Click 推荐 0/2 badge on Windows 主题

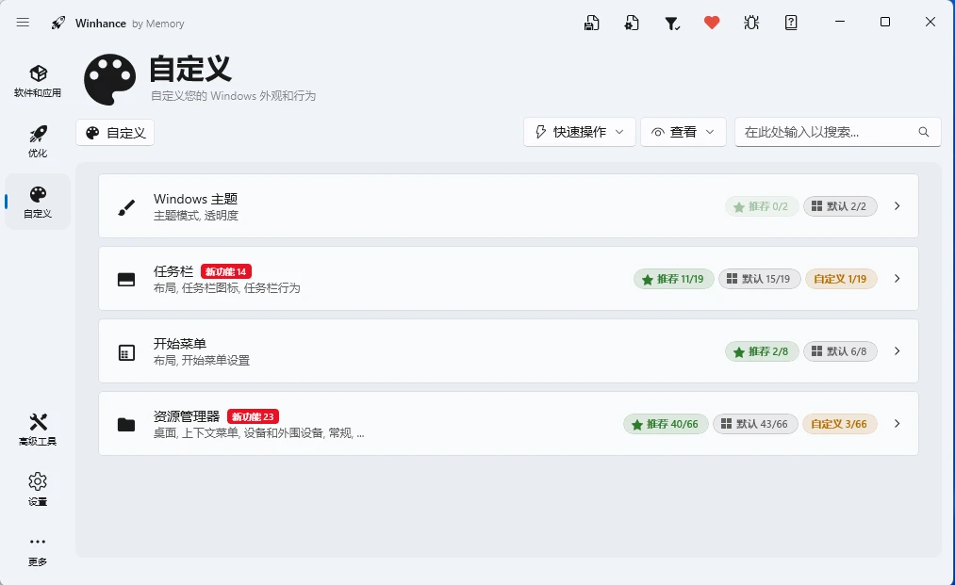[x=762, y=206]
